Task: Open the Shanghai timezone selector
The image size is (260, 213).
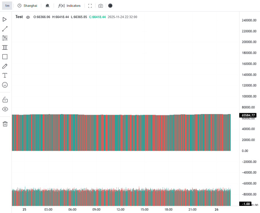Action: [x=27, y=6]
